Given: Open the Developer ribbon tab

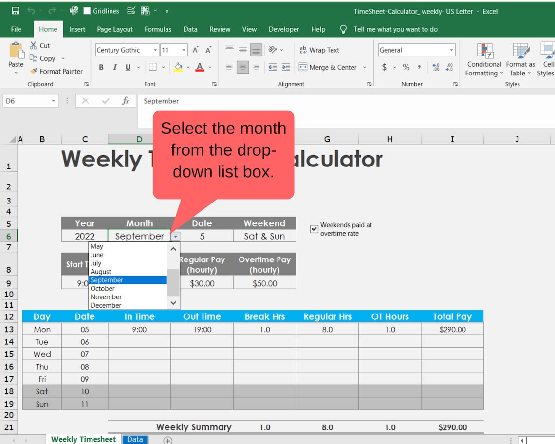Looking at the screenshot, I should click(284, 29).
